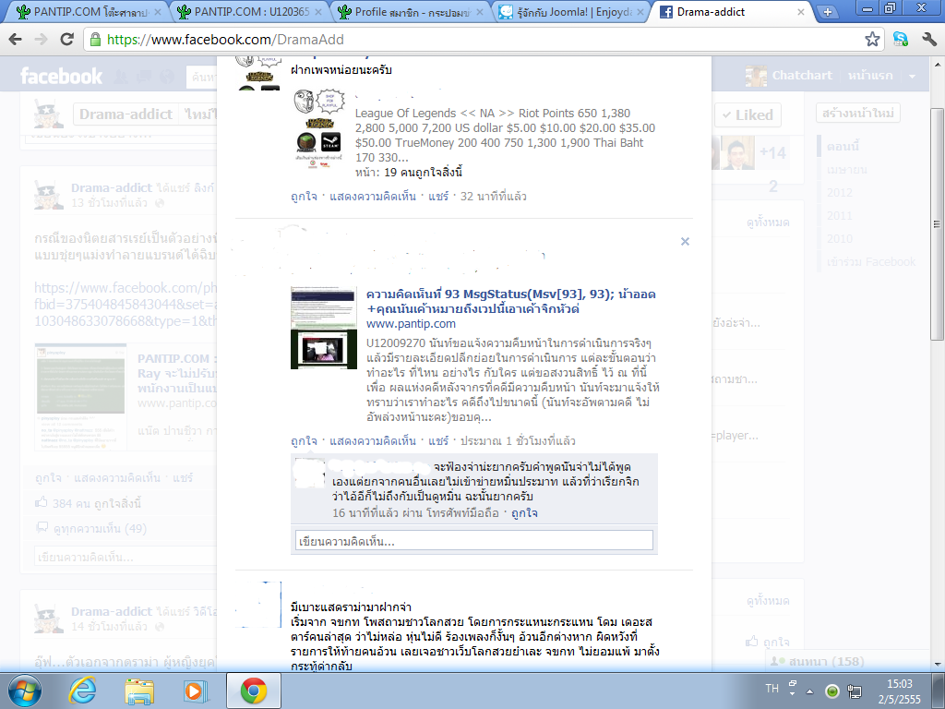Switch to the รู้จักกับ Joomla! tab
This screenshot has height=709, width=945.
coord(570,11)
